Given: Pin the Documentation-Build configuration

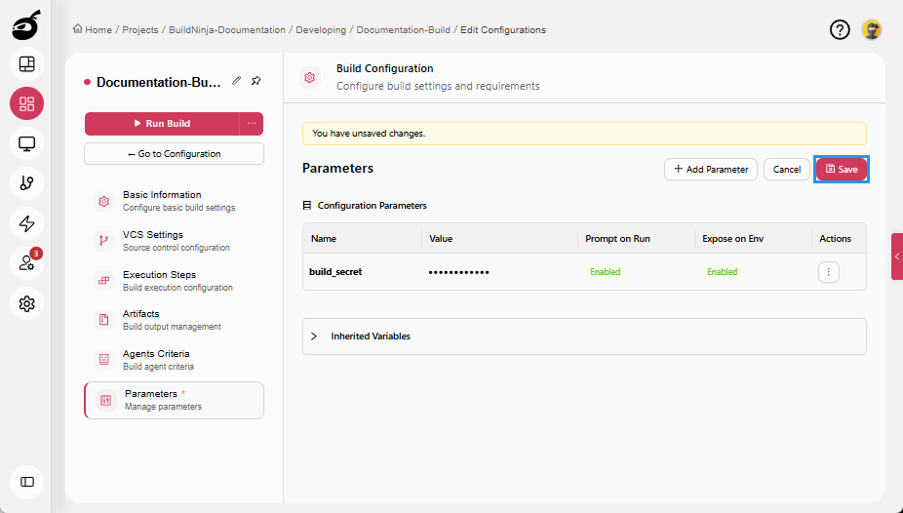Looking at the screenshot, I should (x=256, y=81).
